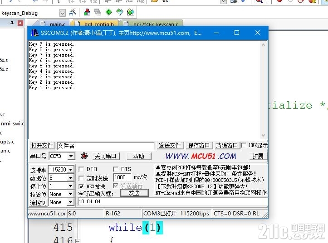Open the 115200 baud rate dropdown
The width and height of the screenshot is (328, 243).
coord(71,169)
